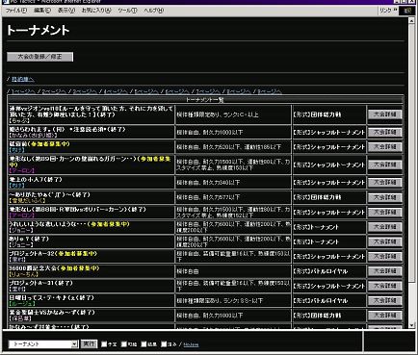Screen dimensions: 418x355
Task: Open 大会詳細 for プロジェクトA-31 row
Action: pyautogui.click(x=385, y=286)
